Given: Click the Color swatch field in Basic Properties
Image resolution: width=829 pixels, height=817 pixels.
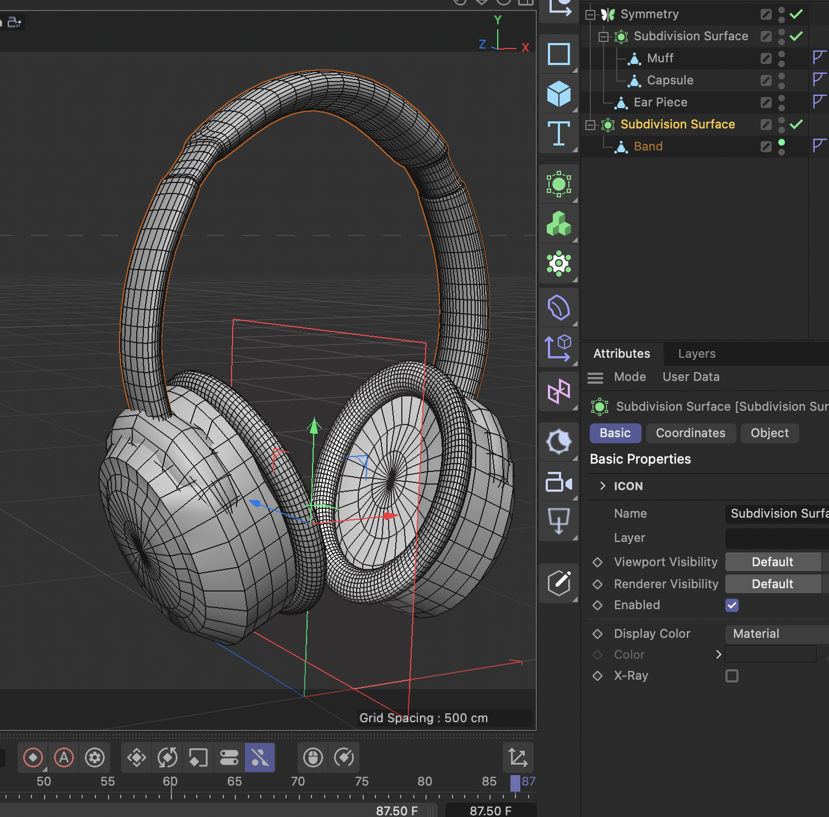Looking at the screenshot, I should (x=770, y=654).
